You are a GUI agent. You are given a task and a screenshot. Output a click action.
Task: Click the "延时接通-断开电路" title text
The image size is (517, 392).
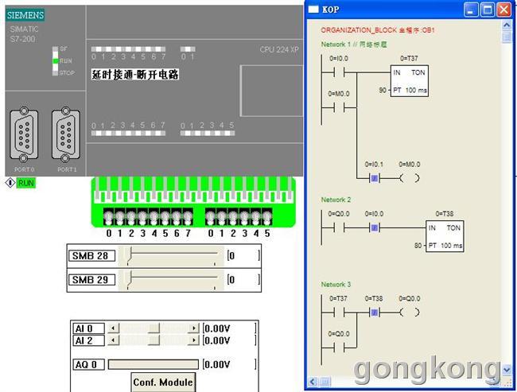click(135, 74)
